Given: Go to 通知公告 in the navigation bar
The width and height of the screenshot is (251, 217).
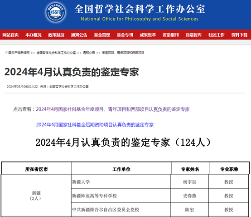Looking at the screenshot, I should point(79,35).
